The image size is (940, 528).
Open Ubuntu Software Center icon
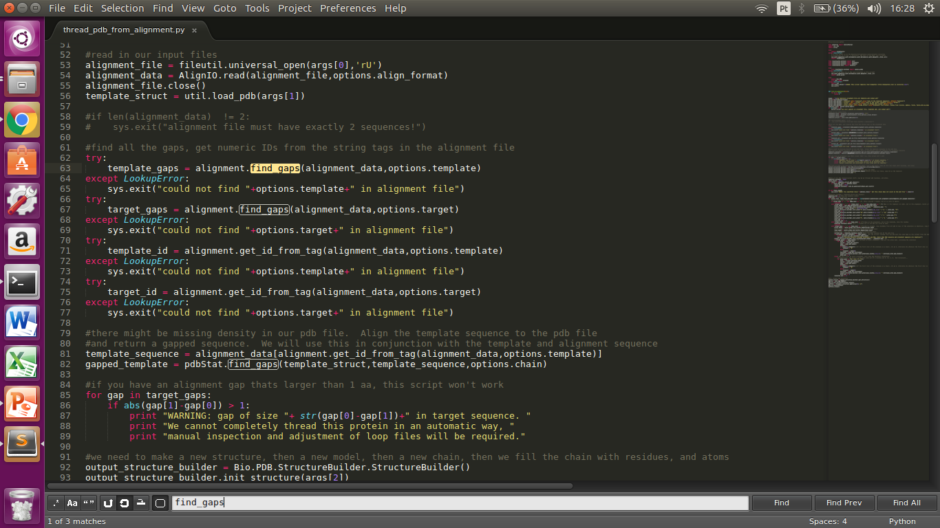pyautogui.click(x=22, y=161)
